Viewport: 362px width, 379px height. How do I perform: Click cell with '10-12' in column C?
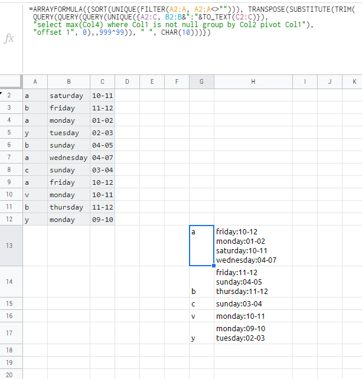point(103,182)
